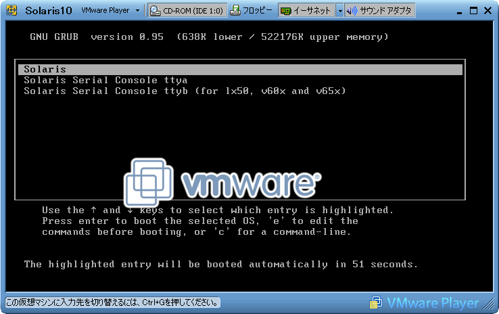Click the CD-ROM (IDE 1:0) device button
This screenshot has height=314, width=499.
coord(187,11)
